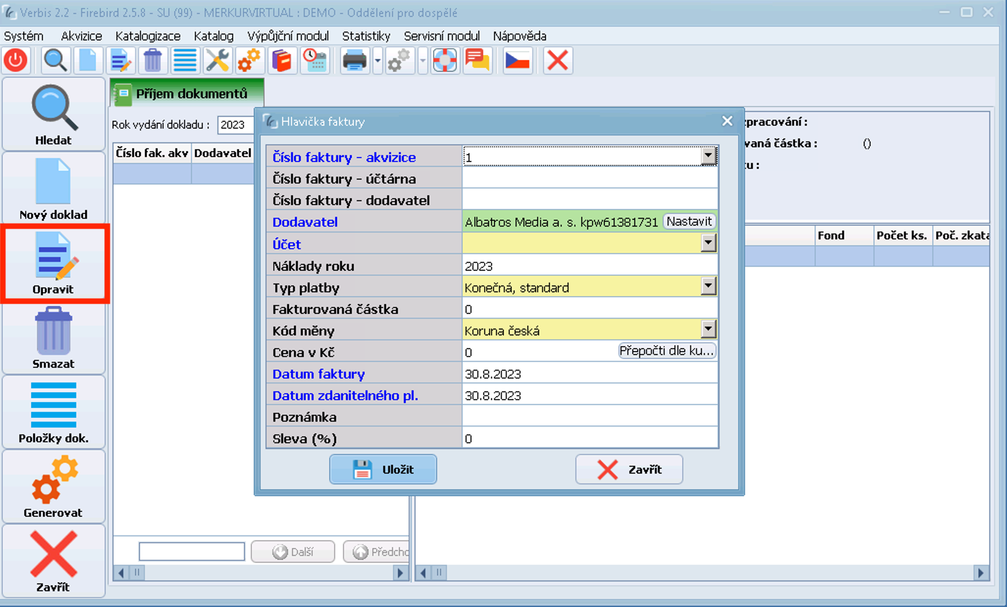Screen dimensions: 1007x607
Task: Open the Nápověda menu
Action: [519, 36]
